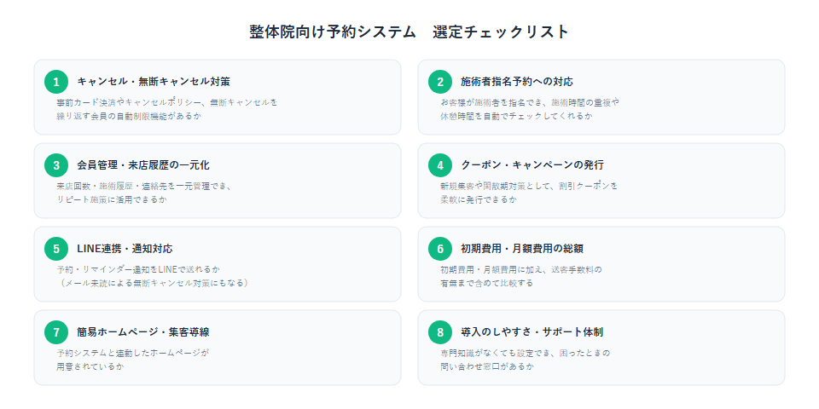Click the 会員管理・来店履歴の一元化 heading
This screenshot has height=409, width=819.
pyautogui.click(x=143, y=165)
